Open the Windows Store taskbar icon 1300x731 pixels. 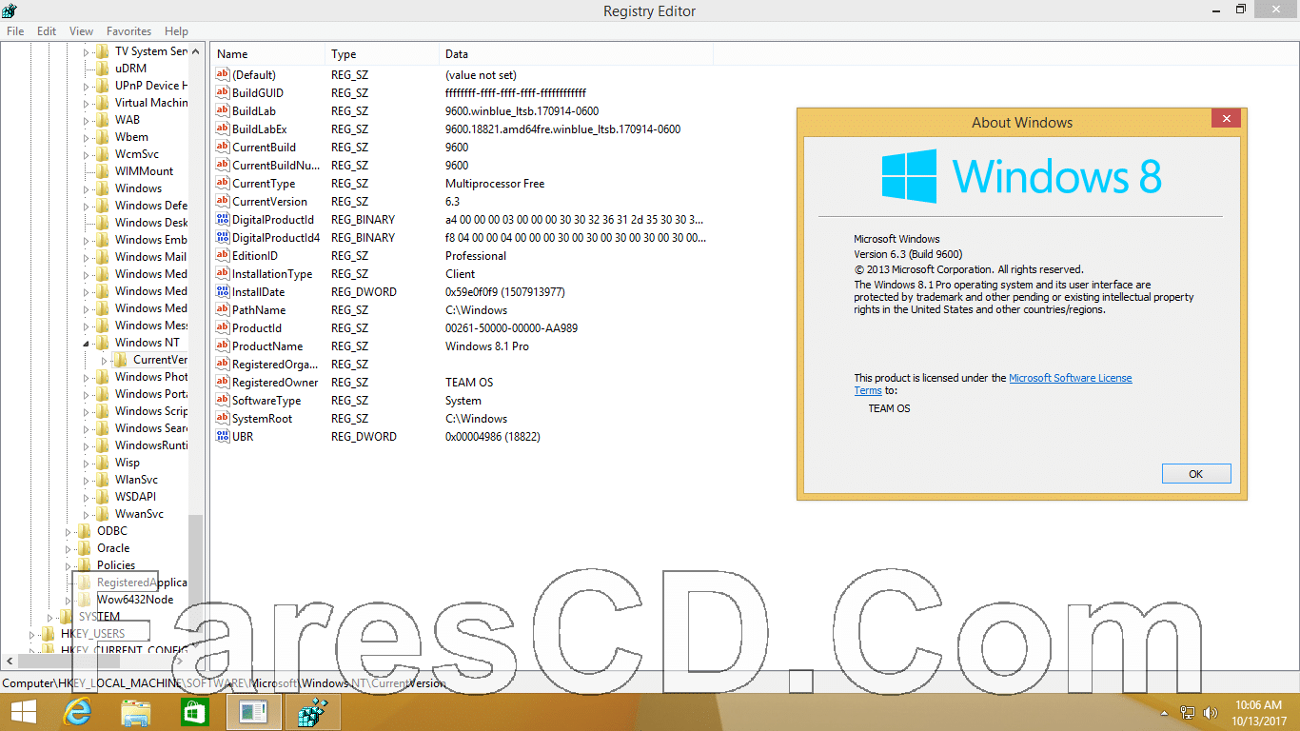[x=194, y=712]
